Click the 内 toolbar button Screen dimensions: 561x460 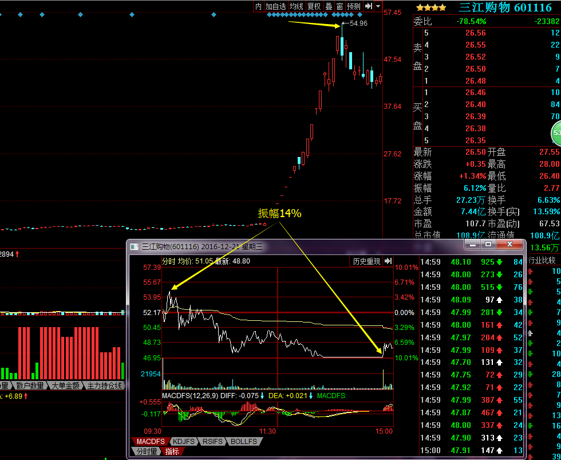point(258,6)
